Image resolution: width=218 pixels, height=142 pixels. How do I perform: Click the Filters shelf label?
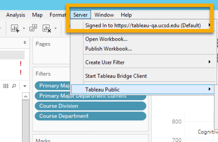point(43,74)
